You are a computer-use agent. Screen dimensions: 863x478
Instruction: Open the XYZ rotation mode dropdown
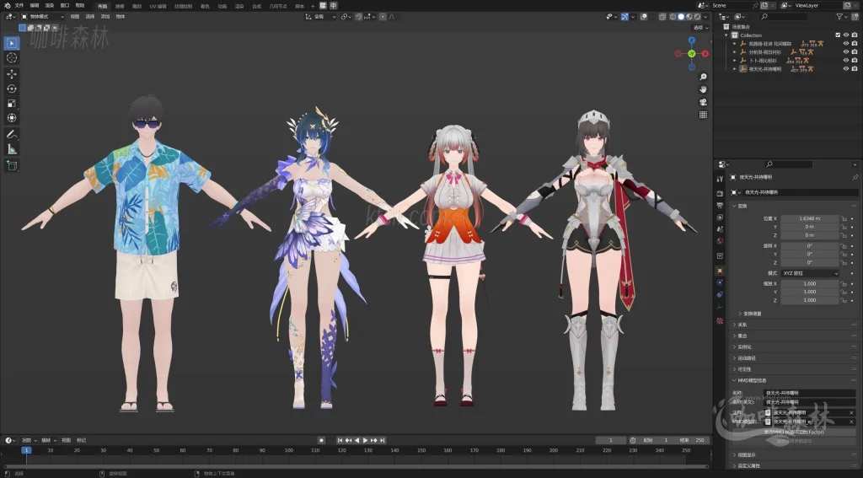click(x=810, y=273)
